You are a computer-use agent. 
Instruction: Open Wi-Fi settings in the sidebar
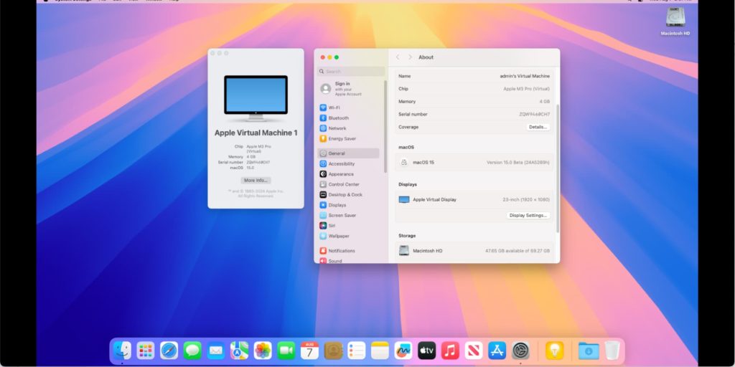tap(334, 108)
